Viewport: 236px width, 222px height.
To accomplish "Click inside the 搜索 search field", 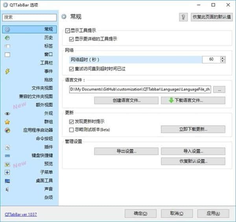I will tap(29, 17).
